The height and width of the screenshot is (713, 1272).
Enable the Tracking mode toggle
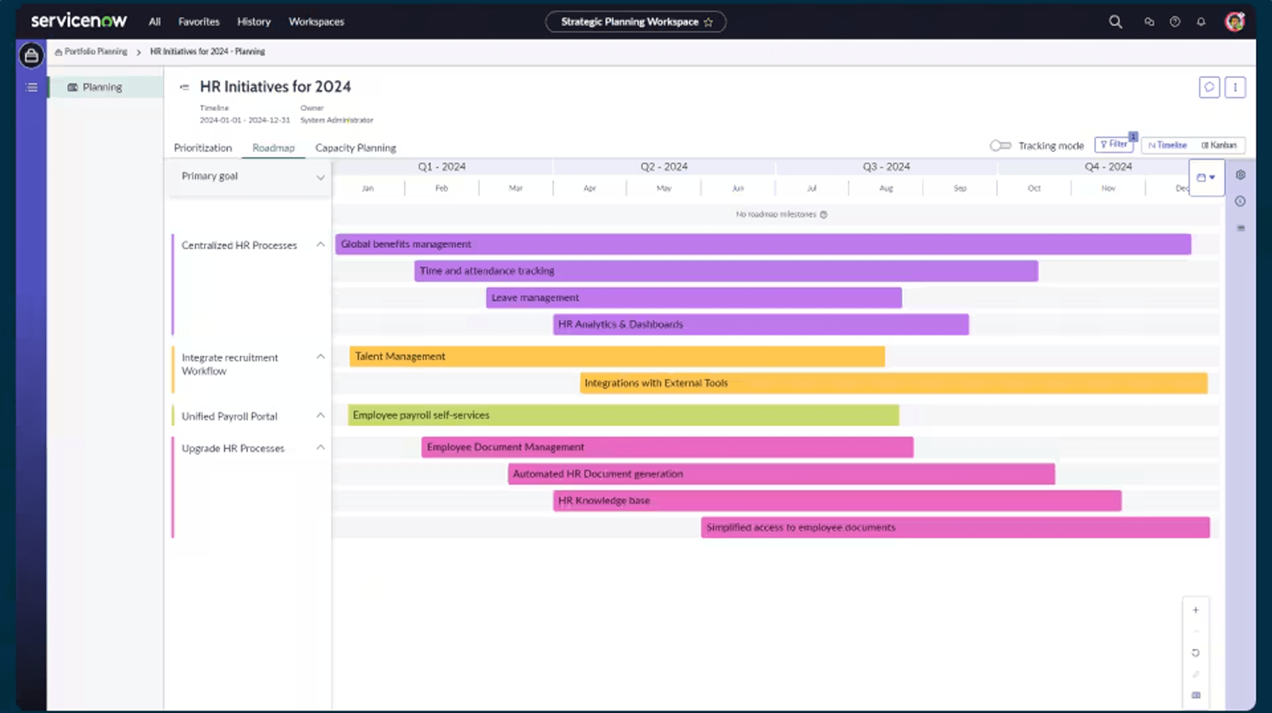coord(1000,146)
